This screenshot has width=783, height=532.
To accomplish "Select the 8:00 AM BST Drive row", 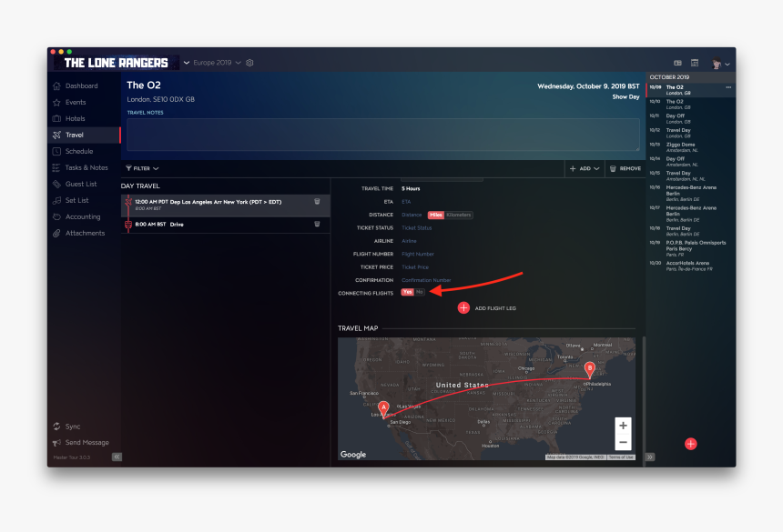I will click(x=226, y=225).
